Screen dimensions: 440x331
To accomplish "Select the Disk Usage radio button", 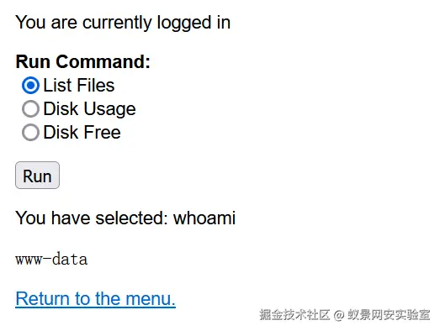I will click(30, 108).
